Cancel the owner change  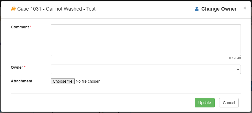(229, 103)
